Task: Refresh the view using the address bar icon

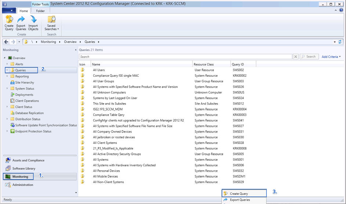Action: click(x=340, y=42)
